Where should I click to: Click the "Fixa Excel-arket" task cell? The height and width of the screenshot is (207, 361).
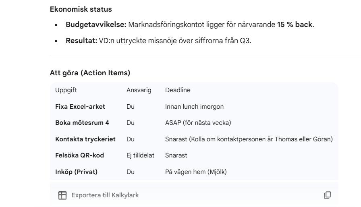click(x=80, y=107)
